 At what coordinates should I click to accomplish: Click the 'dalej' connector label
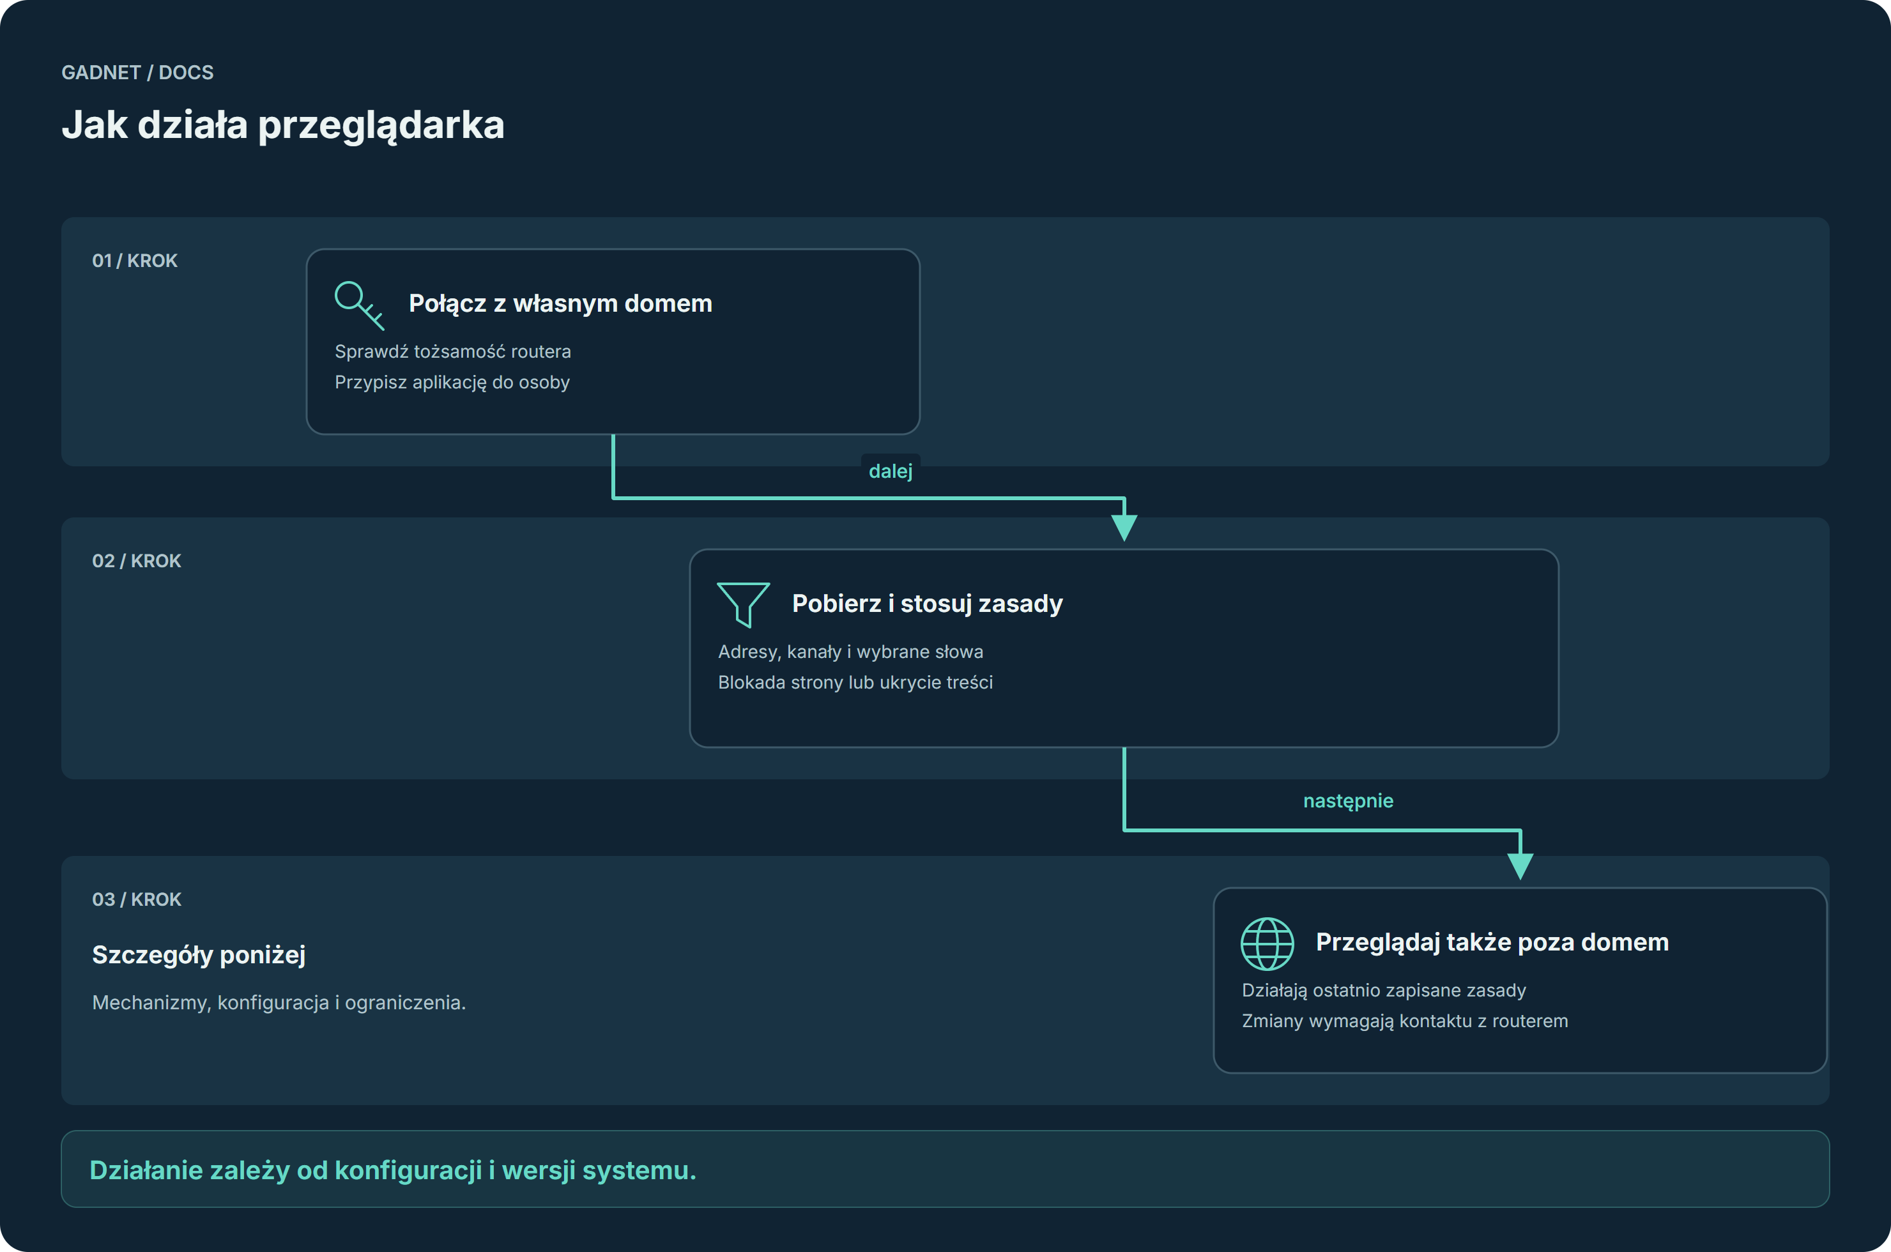pyautogui.click(x=891, y=471)
